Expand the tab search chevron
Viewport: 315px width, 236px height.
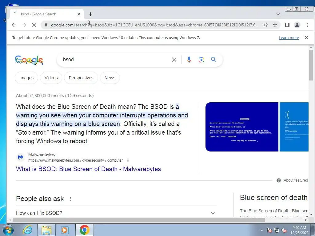click(278, 14)
